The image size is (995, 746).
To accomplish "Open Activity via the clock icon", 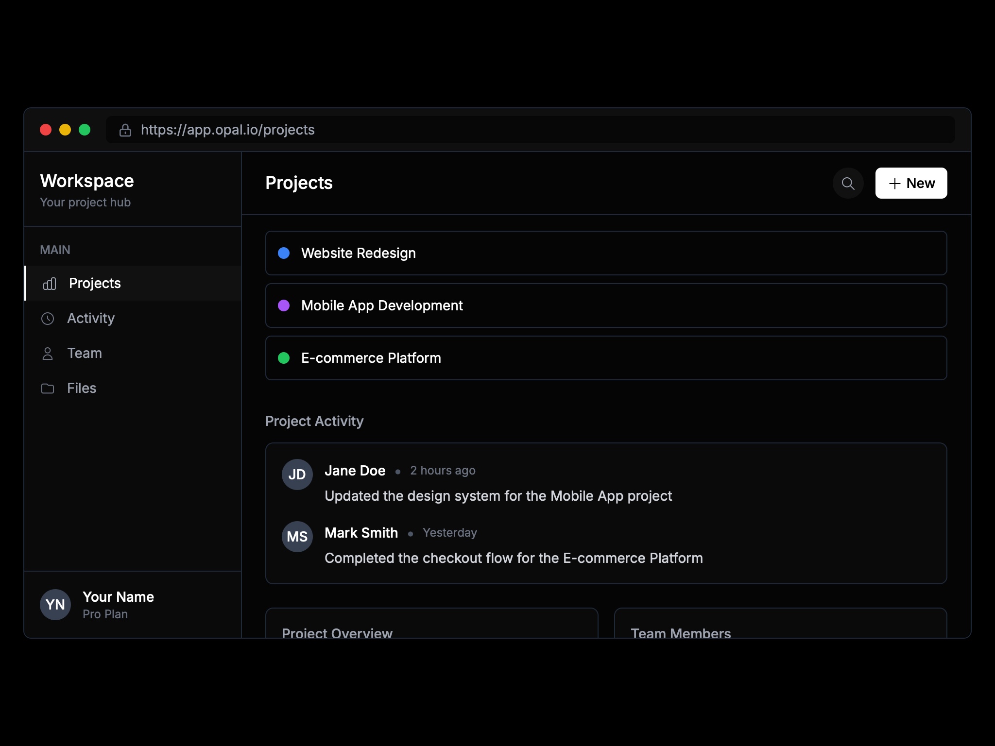I will pos(48,319).
